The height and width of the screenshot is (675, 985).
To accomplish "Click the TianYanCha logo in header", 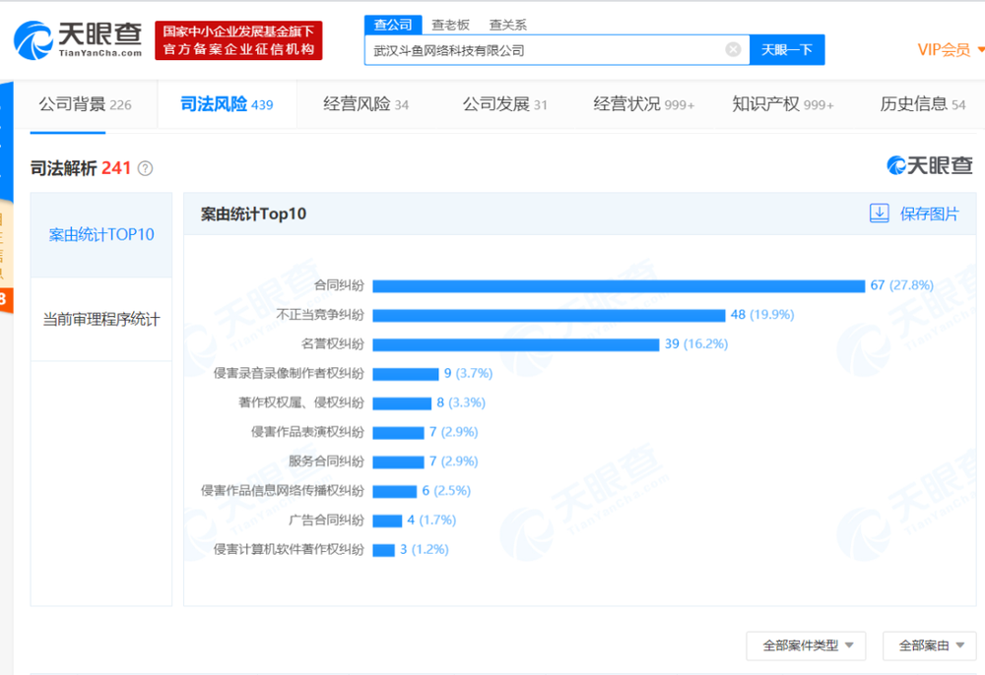I will pyautogui.click(x=77, y=39).
